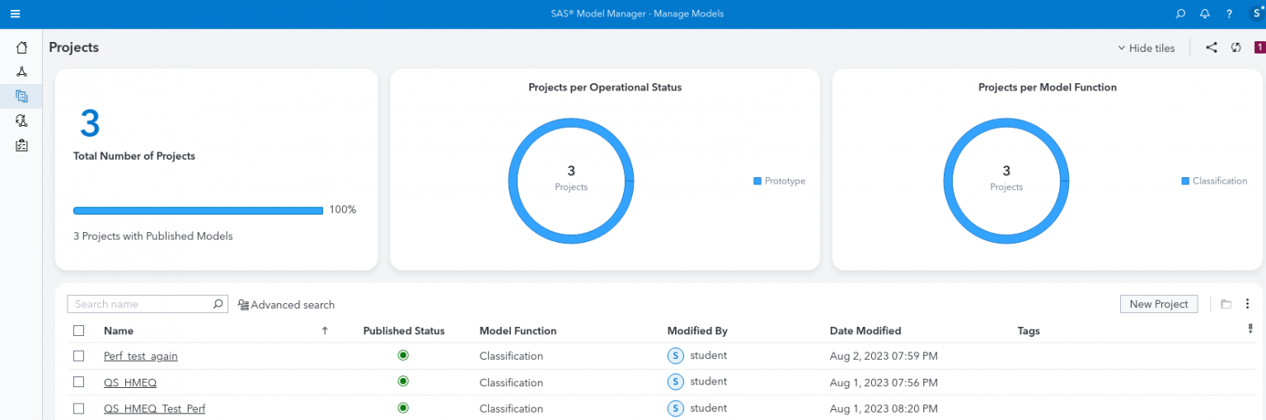Click the New Project button
Viewport: 1266px width, 420px height.
(x=1158, y=304)
